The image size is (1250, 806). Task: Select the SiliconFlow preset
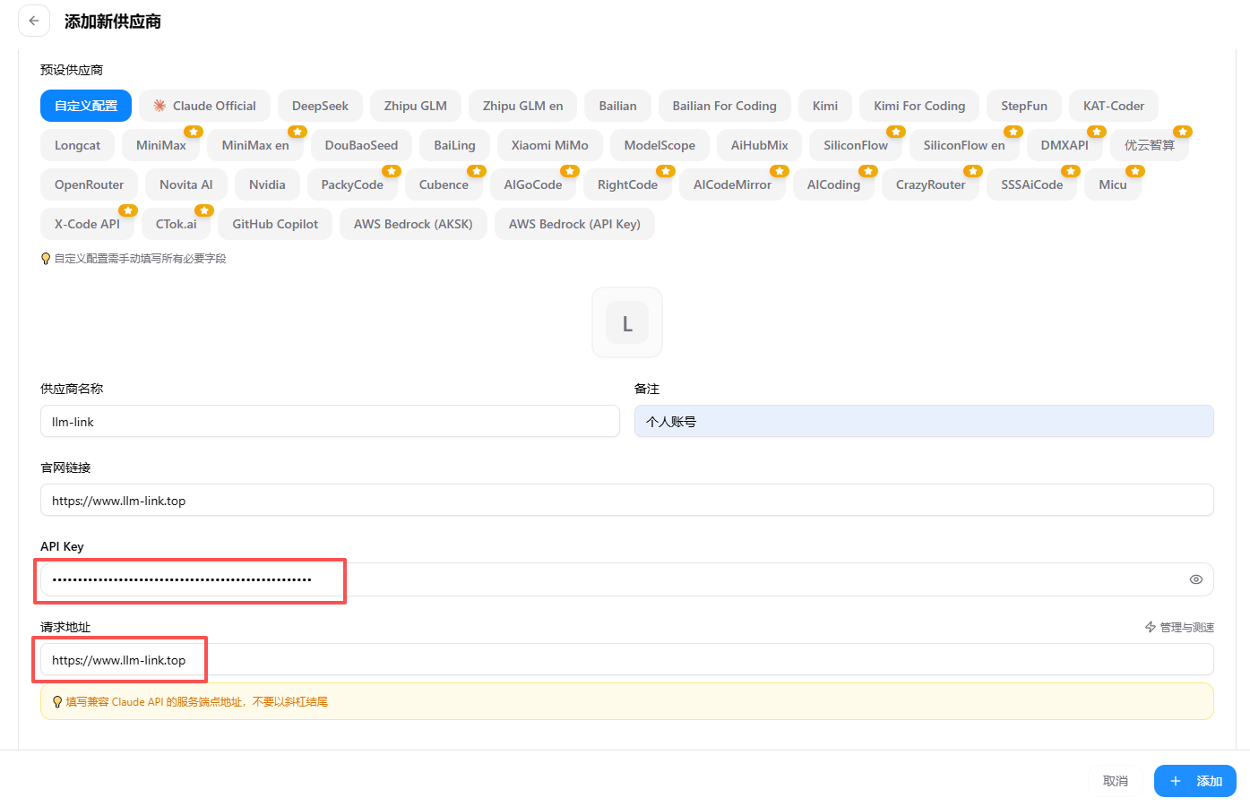click(x=856, y=145)
